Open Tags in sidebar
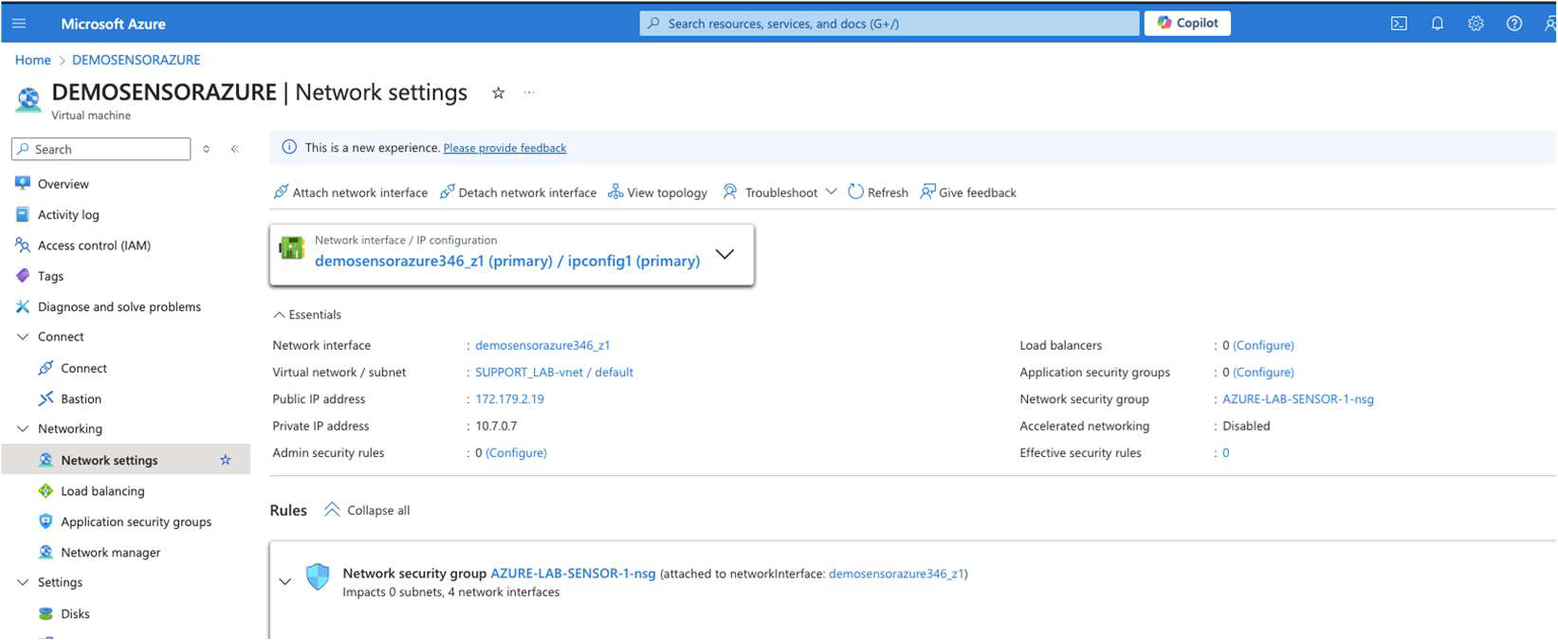The width and height of the screenshot is (1558, 640). coord(50,277)
